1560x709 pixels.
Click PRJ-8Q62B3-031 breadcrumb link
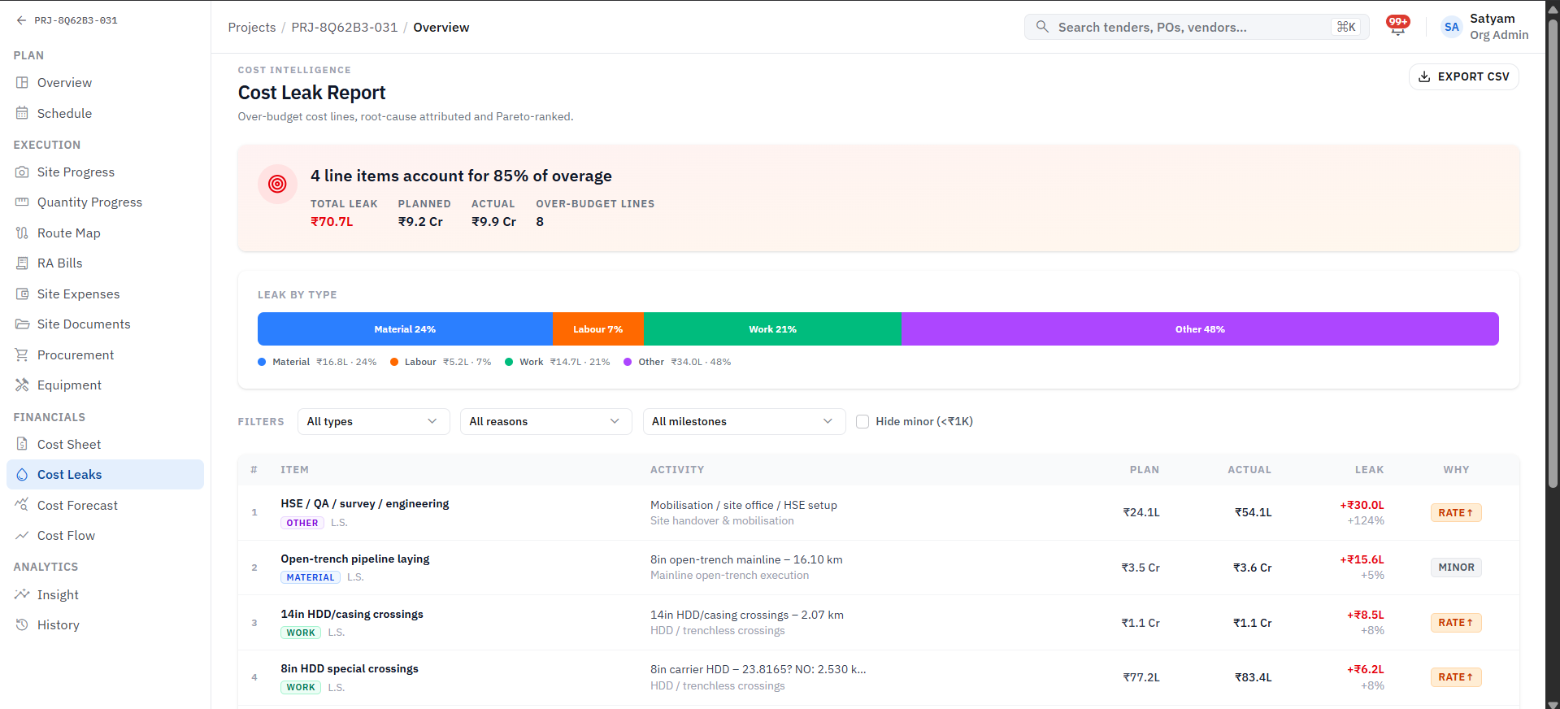345,28
